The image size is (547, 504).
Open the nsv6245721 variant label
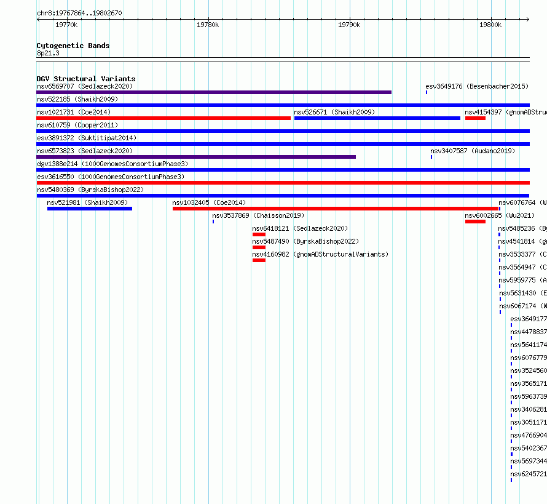click(x=529, y=474)
